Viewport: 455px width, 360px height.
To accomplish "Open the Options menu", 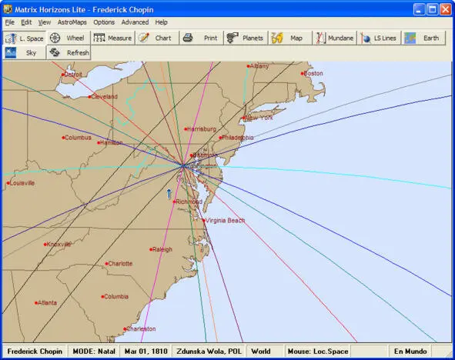I will 104,22.
